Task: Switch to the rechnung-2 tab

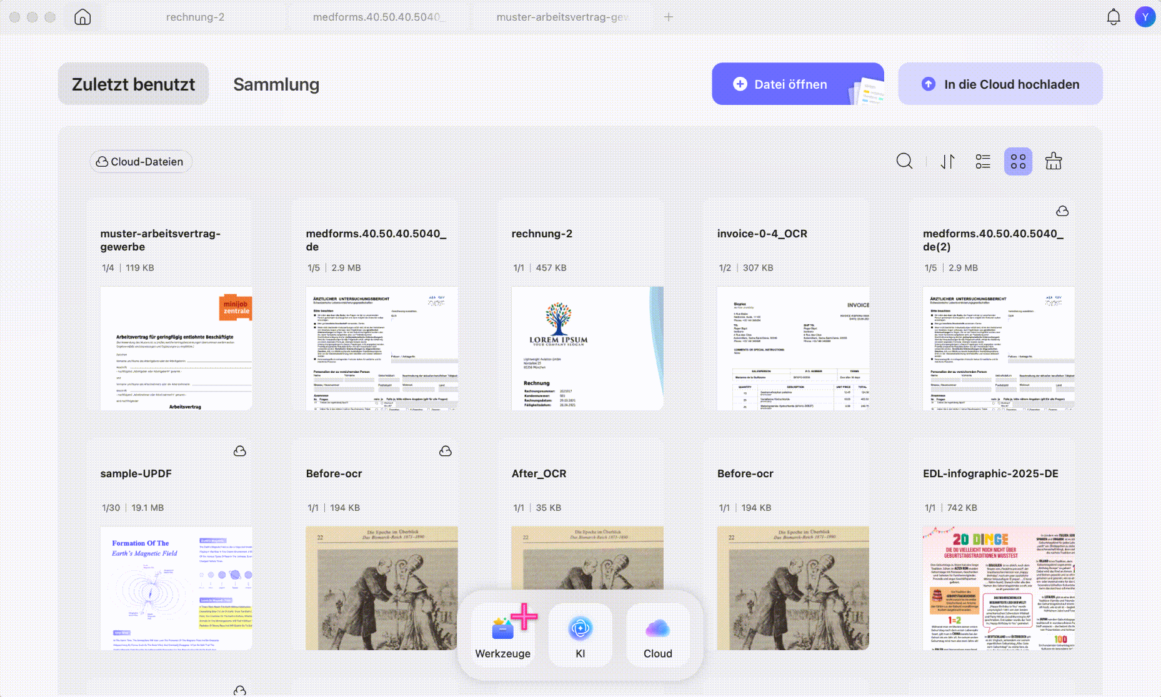Action: (195, 17)
